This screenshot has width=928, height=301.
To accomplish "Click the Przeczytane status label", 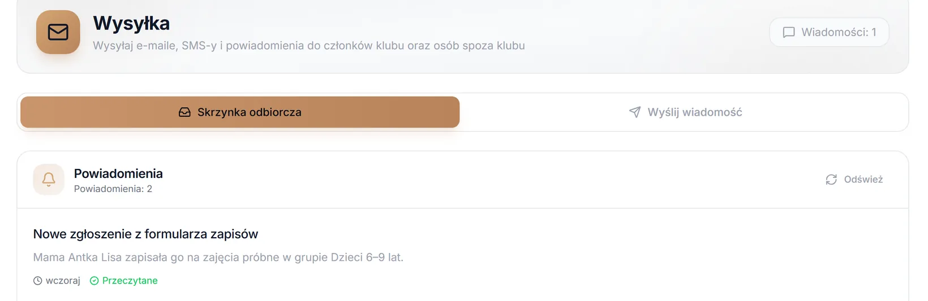I will click(x=130, y=281).
